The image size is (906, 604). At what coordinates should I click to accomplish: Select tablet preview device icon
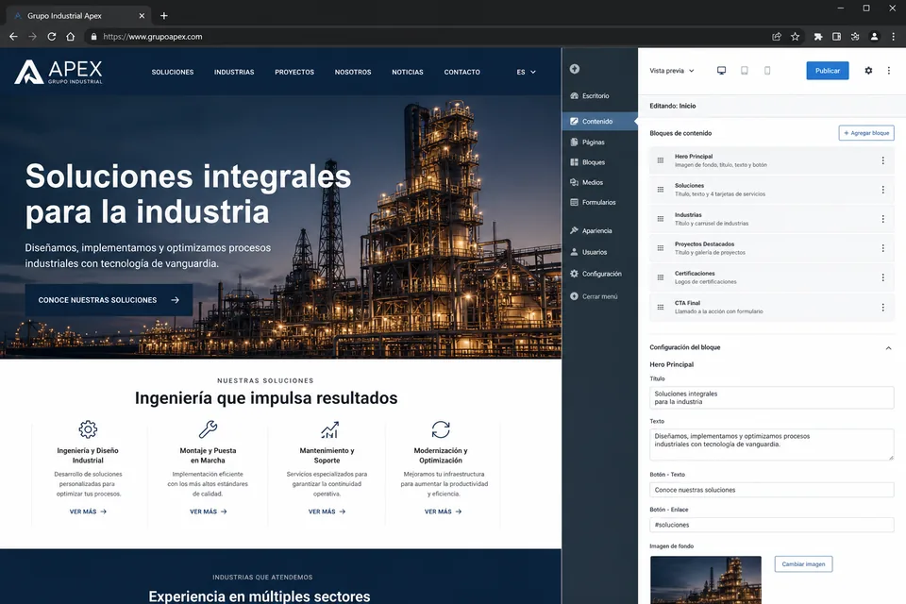click(x=745, y=71)
